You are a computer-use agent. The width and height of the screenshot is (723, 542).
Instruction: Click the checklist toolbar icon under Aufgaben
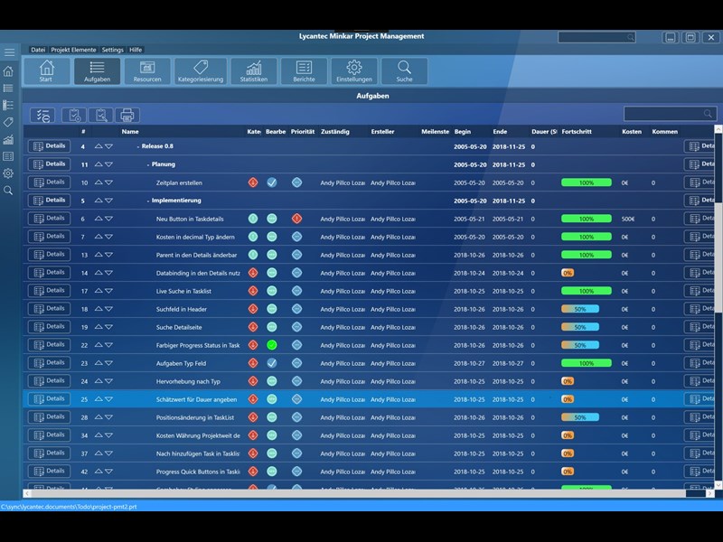point(42,116)
